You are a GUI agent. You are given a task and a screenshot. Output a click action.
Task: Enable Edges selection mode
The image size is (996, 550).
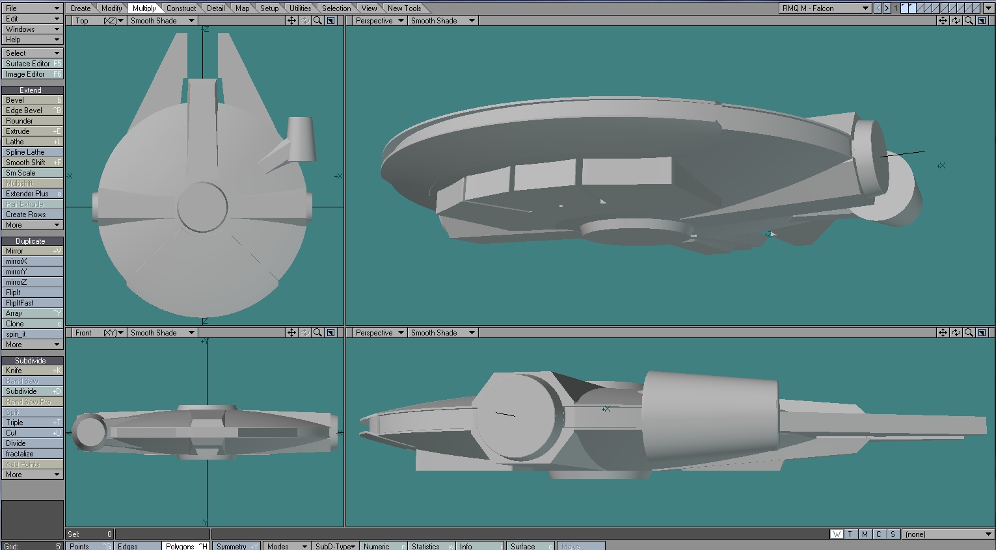[x=138, y=546]
